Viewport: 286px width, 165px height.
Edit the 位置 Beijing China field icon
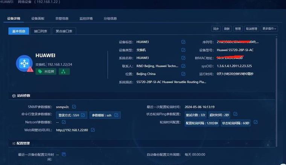pyautogui.click(x=183, y=74)
